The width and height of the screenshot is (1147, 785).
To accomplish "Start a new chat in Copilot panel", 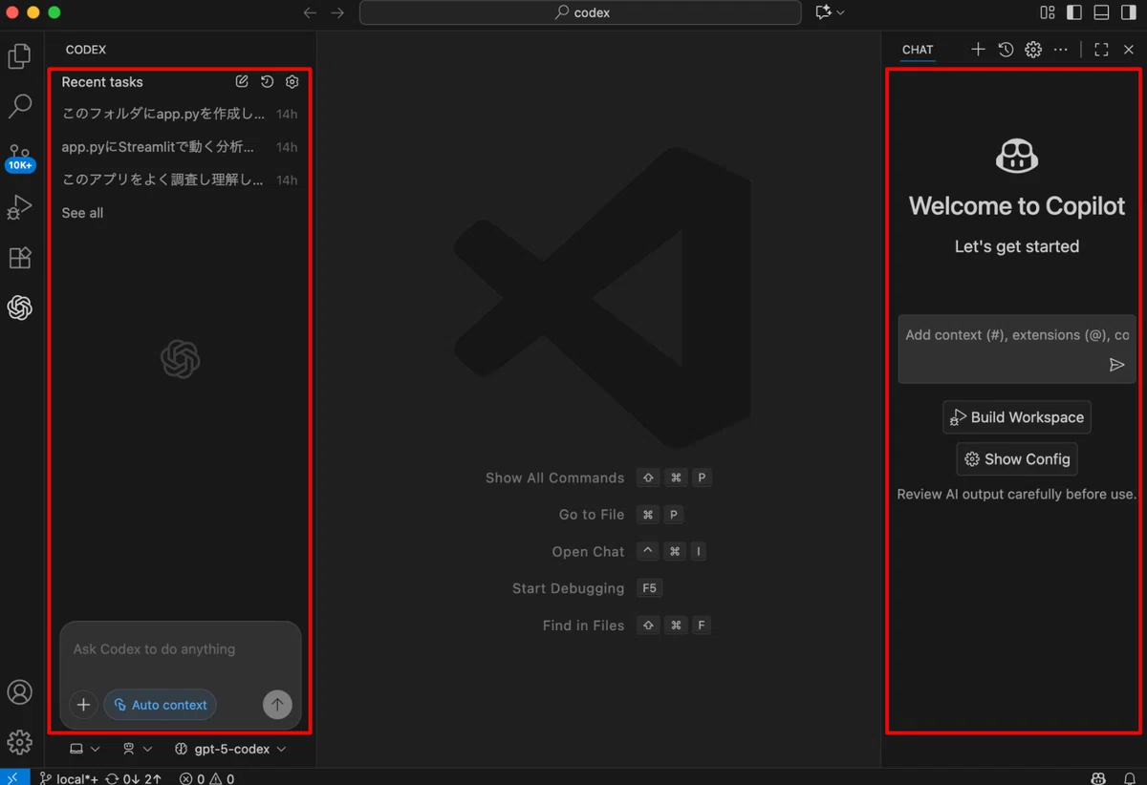I will (x=978, y=50).
